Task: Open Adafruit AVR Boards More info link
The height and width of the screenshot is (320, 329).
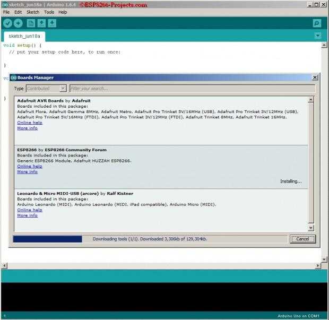Action: (x=27, y=128)
